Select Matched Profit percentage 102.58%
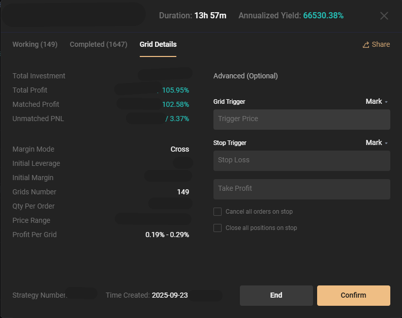This screenshot has width=402, height=318. tap(175, 104)
